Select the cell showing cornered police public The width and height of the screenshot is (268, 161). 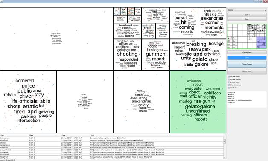[28, 102]
